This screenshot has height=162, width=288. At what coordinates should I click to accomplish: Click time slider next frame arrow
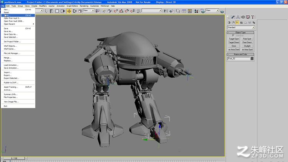click(x=26, y=158)
